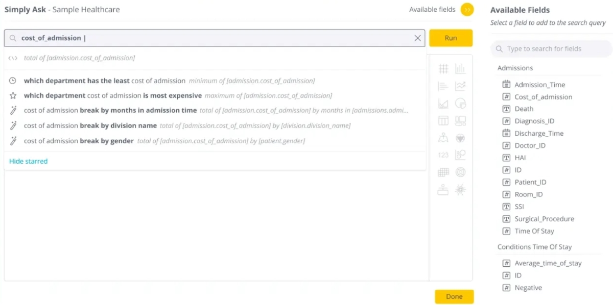
Task: Hide starred suggestions
Action: click(28, 161)
